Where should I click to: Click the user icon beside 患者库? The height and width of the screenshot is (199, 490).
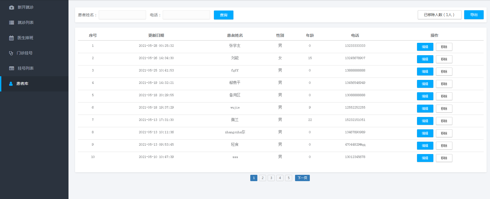click(11, 84)
